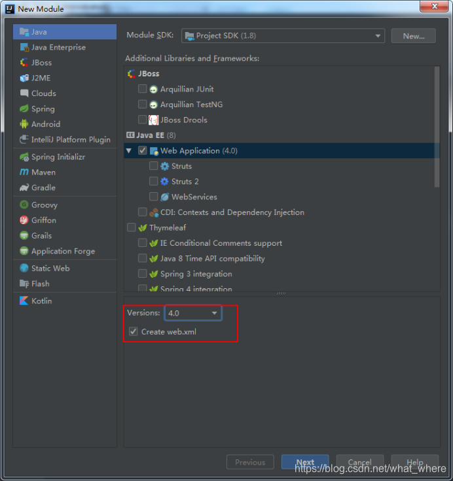The width and height of the screenshot is (453, 481).
Task: Uncheck the Web Application (4.0) checkbox
Action: coord(142,150)
